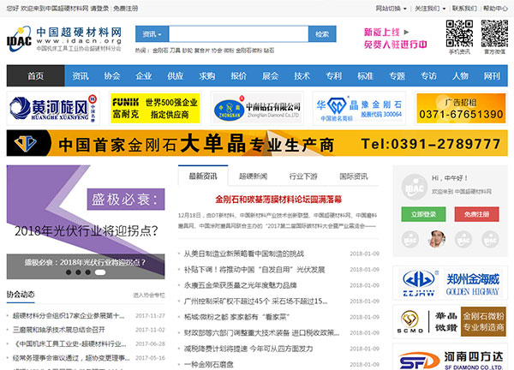
Task: Click the search text field
Action: (x=239, y=34)
